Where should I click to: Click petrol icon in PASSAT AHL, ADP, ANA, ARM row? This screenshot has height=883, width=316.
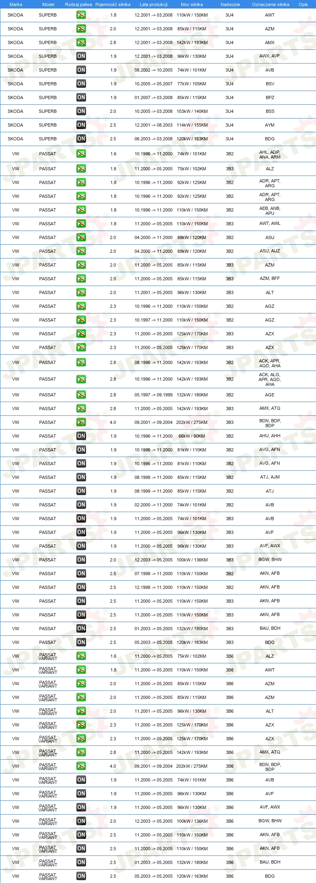coord(81,154)
